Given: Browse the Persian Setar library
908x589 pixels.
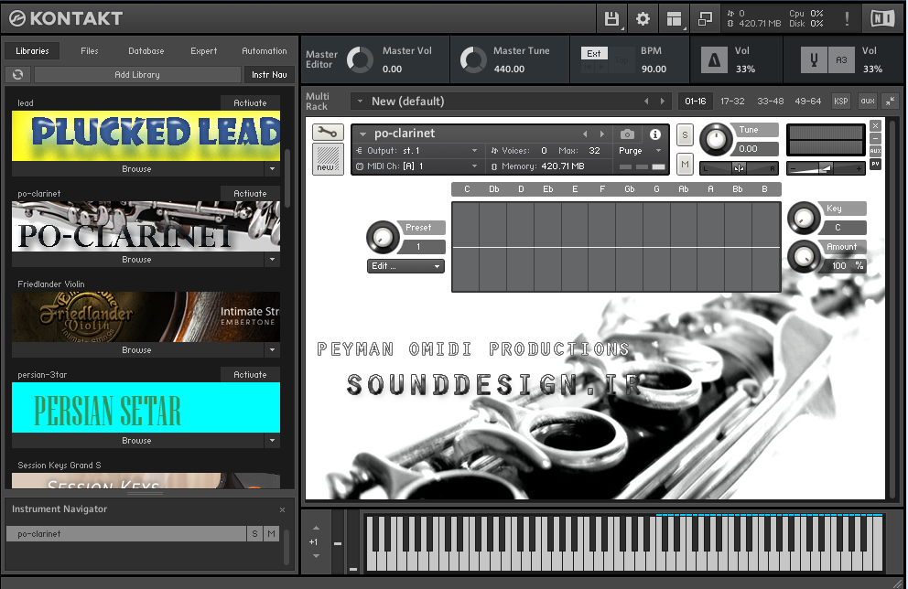Looking at the screenshot, I should point(136,441).
